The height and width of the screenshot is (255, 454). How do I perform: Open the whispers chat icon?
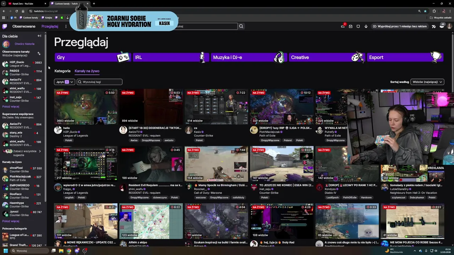click(358, 26)
